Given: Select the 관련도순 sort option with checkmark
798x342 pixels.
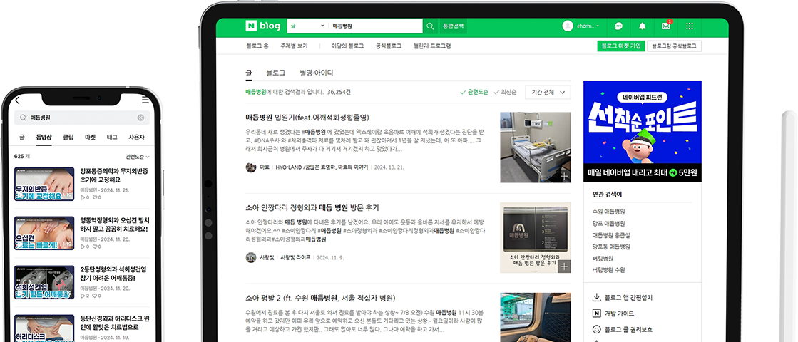Looking at the screenshot, I should pyautogui.click(x=474, y=92).
